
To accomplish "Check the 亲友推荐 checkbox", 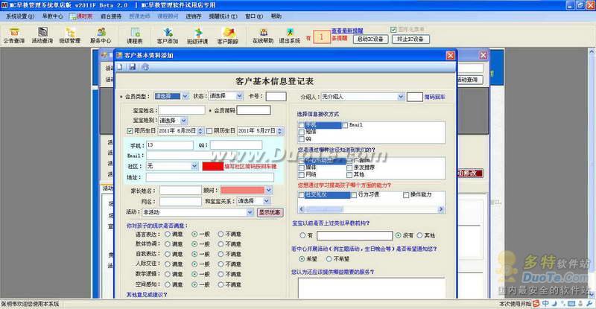I will pyautogui.click(x=349, y=168).
